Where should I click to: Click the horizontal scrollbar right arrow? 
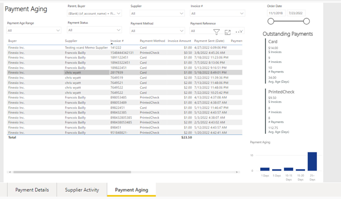click(x=237, y=172)
